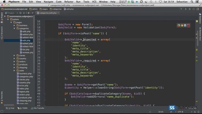Screen dimensions: 202x114
Task: Open the Remote Host side panel
Action: click(x=200, y=34)
